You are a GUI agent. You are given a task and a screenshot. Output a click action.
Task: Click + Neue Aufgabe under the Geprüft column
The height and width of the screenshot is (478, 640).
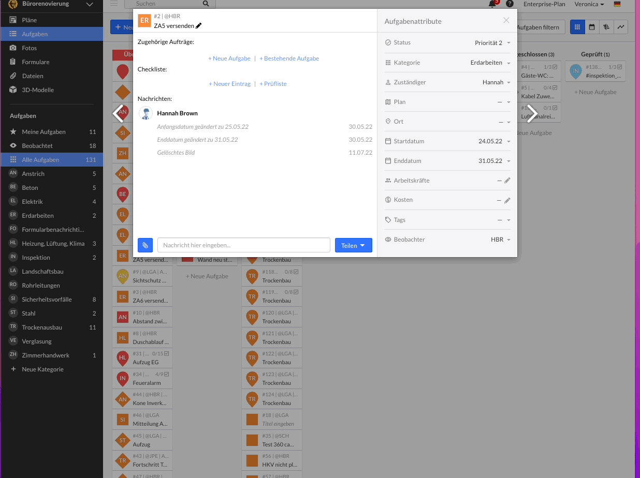coord(595,92)
